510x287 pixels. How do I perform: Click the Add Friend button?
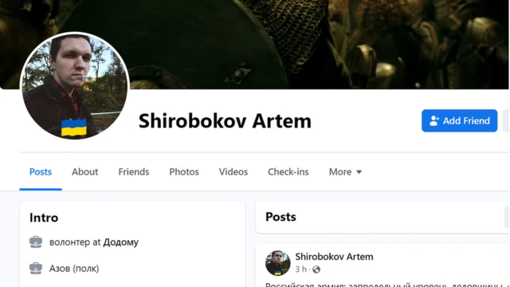point(459,120)
